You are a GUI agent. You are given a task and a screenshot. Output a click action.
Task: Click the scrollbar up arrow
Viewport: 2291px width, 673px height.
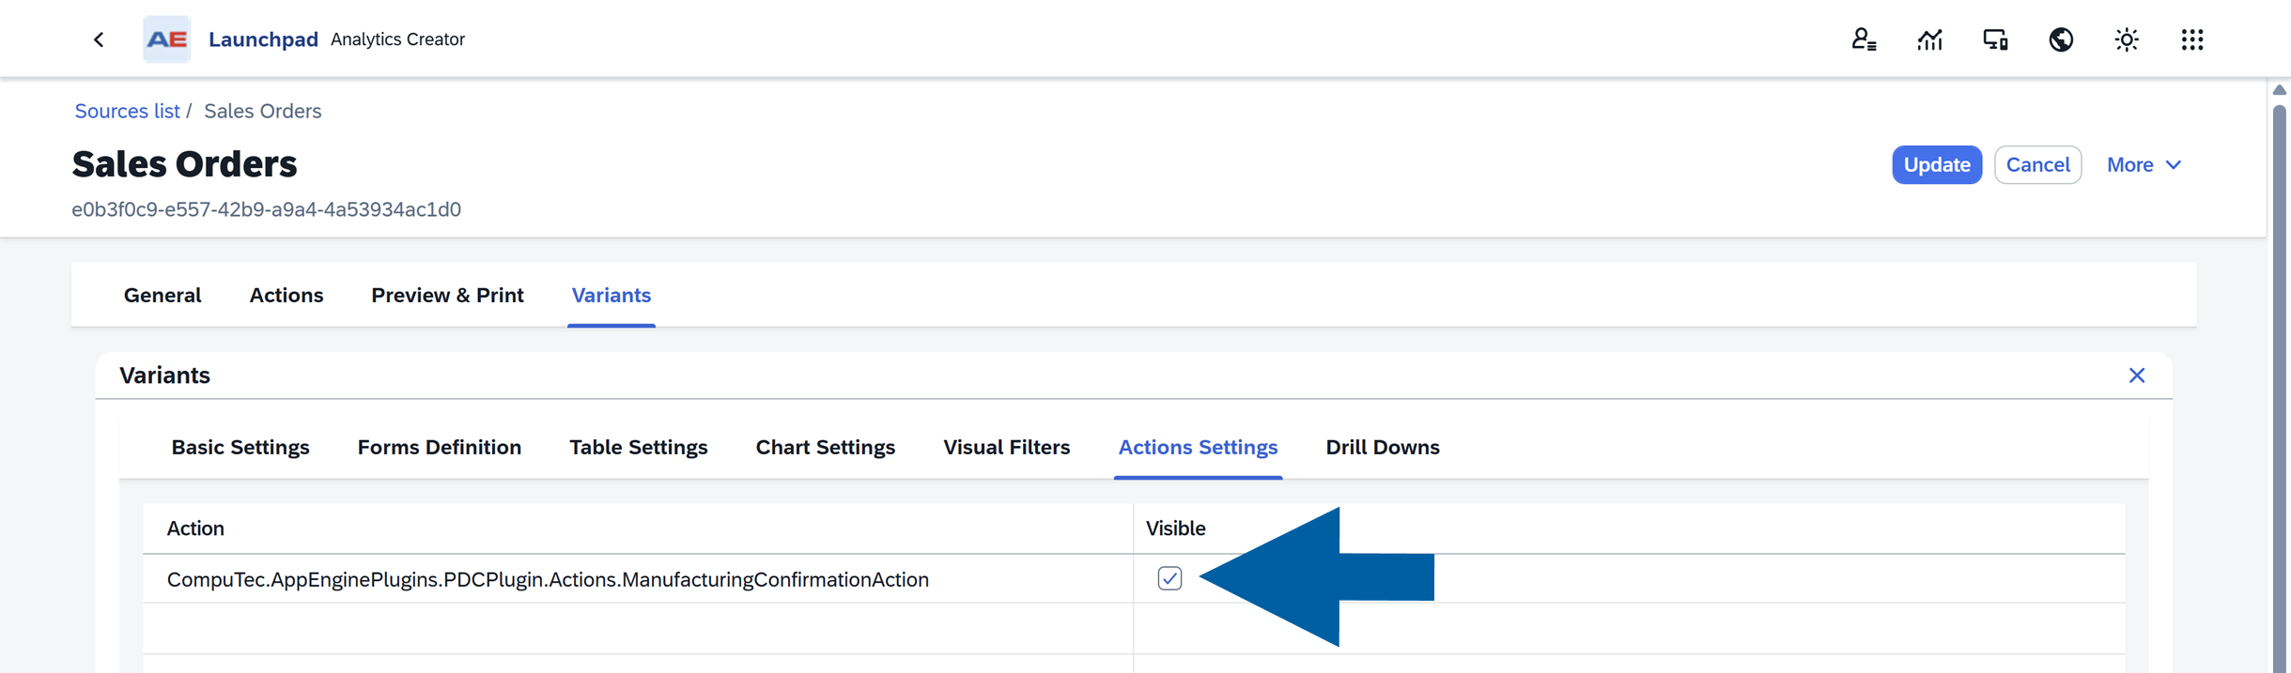tap(2279, 90)
